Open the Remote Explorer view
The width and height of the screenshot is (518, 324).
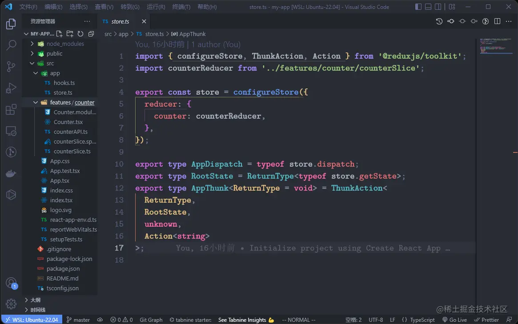(11, 131)
